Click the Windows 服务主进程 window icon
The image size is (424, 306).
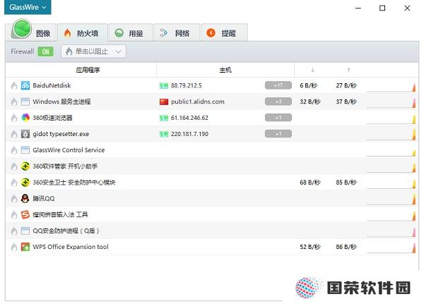point(25,102)
